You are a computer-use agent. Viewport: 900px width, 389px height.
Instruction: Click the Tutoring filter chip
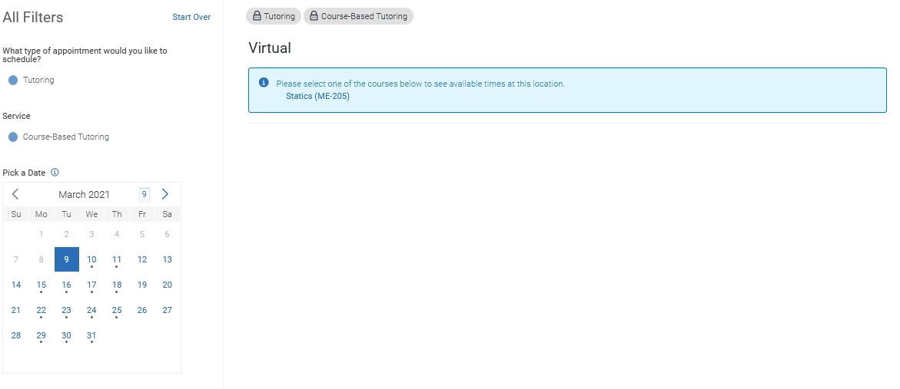point(274,16)
